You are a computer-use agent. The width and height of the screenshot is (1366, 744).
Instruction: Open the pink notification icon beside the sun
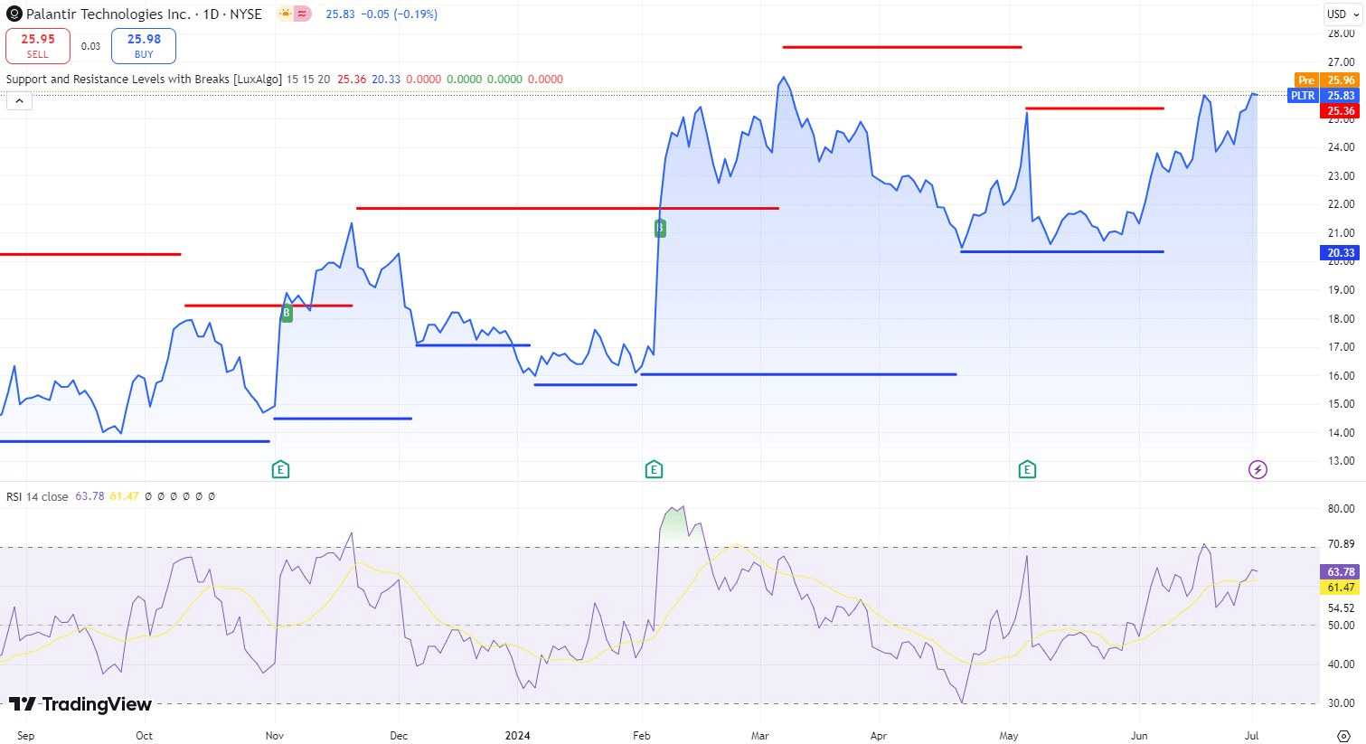point(300,14)
